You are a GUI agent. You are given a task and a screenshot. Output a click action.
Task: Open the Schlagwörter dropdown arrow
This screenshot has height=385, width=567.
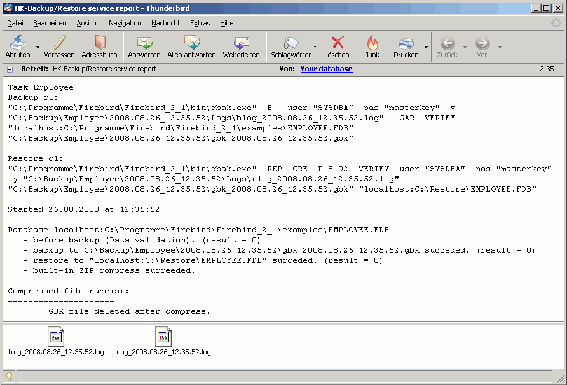(x=315, y=46)
